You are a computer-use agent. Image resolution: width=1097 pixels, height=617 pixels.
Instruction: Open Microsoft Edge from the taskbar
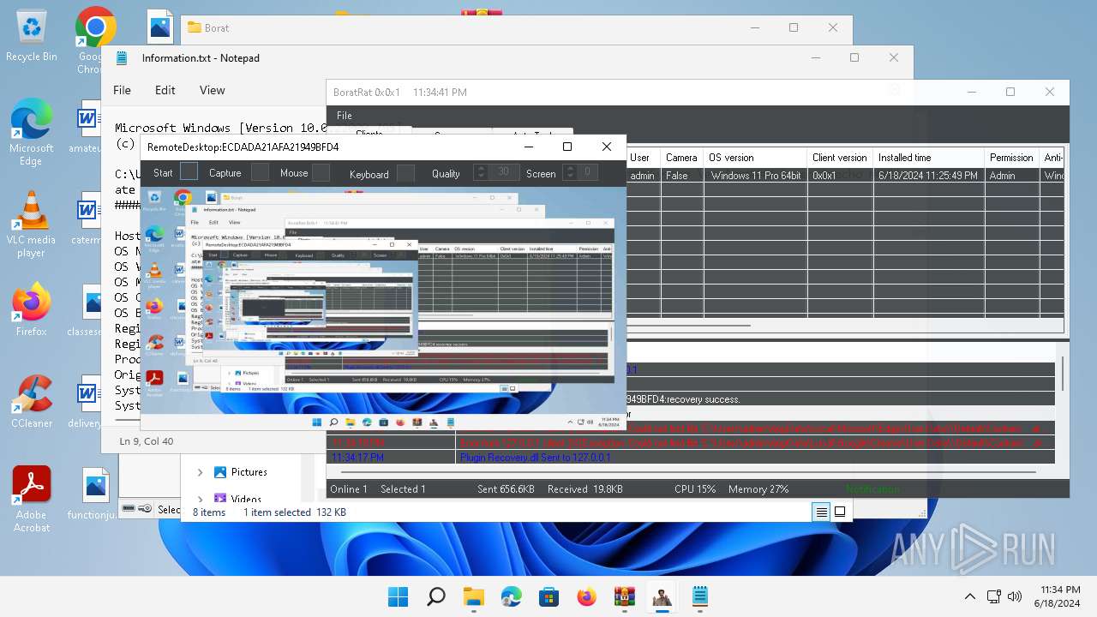click(511, 596)
